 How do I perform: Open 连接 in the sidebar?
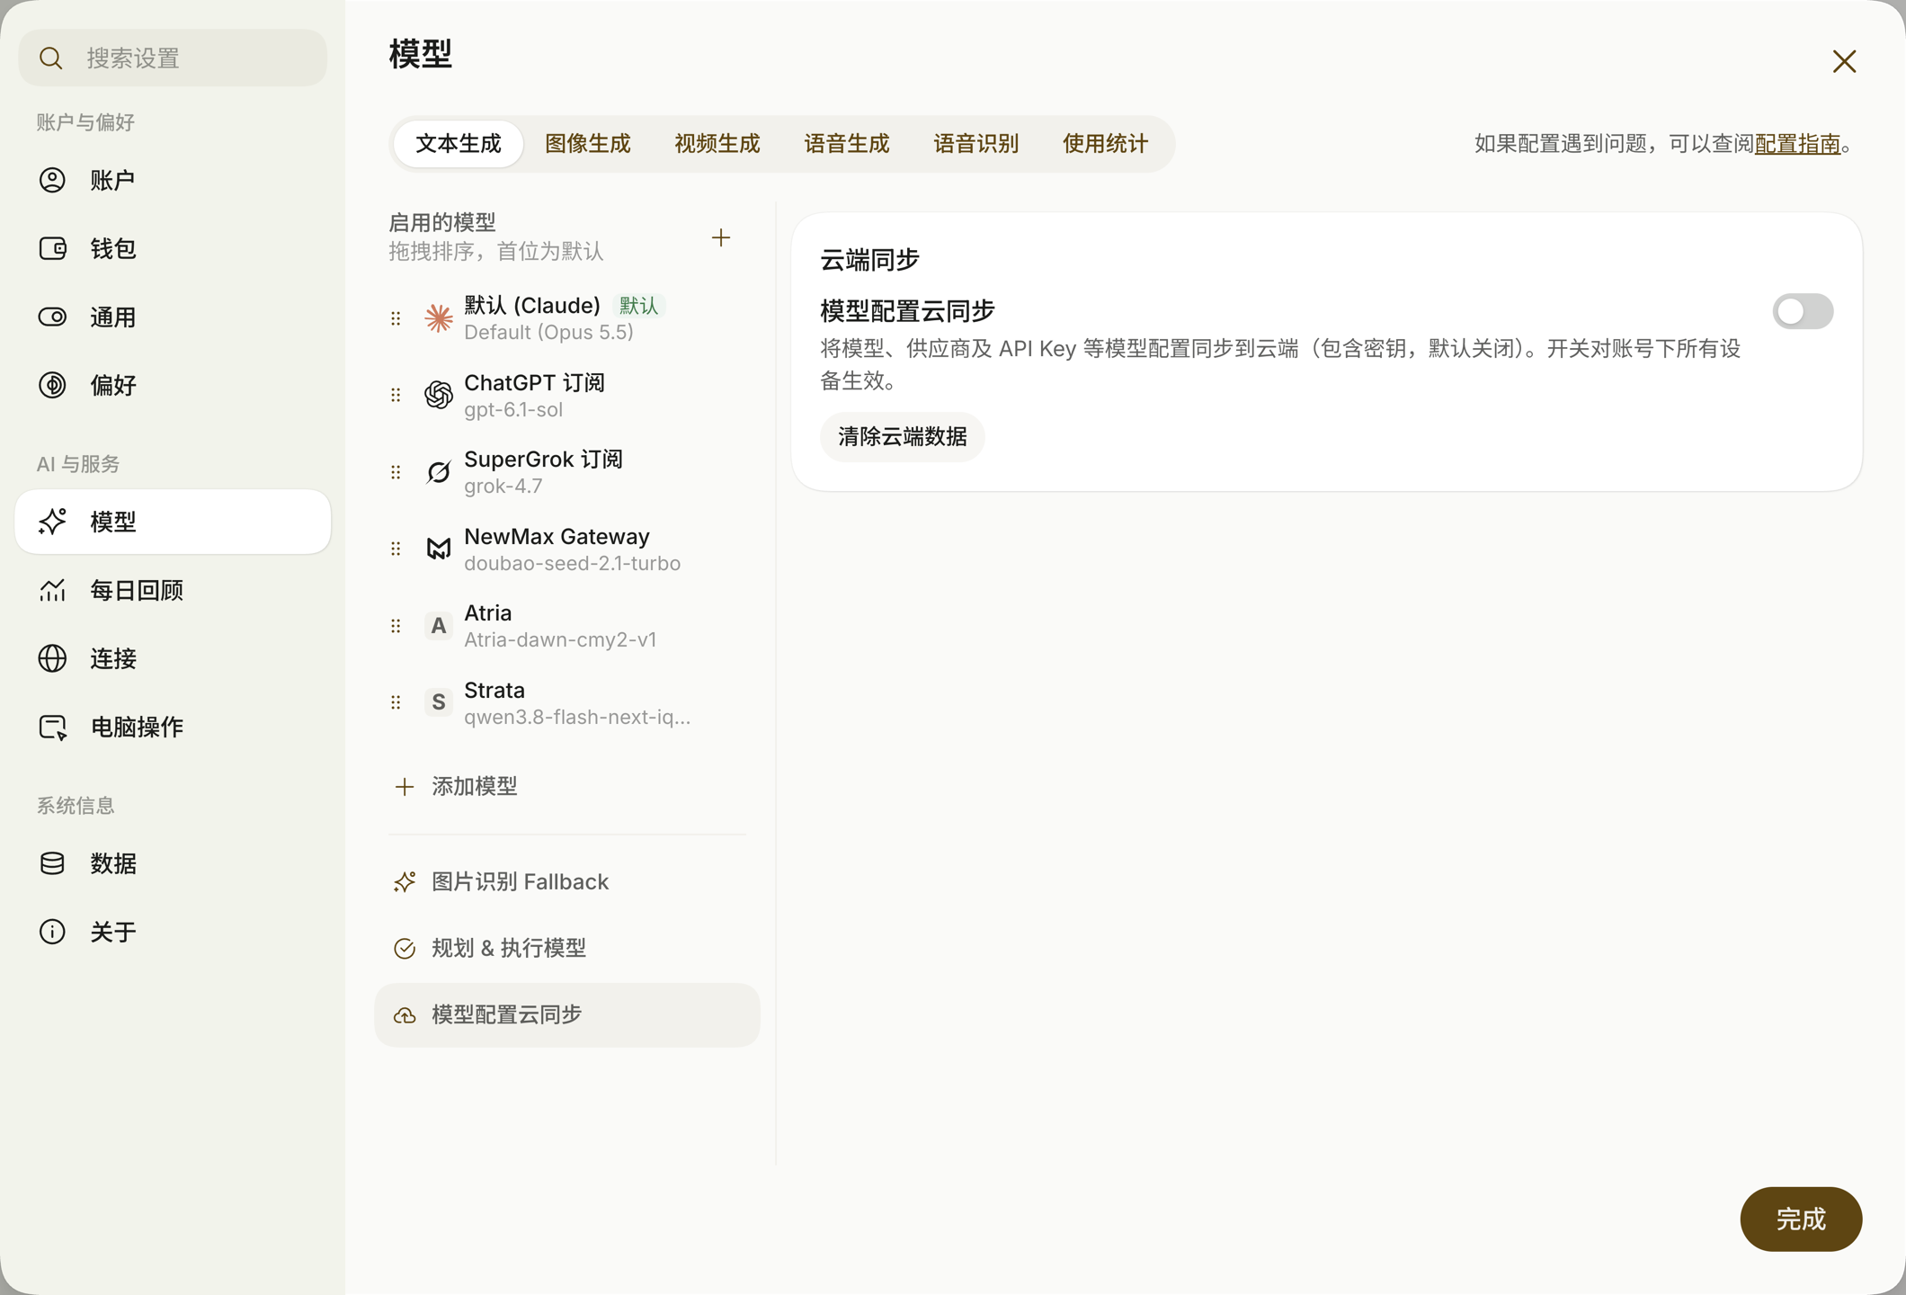click(x=173, y=658)
